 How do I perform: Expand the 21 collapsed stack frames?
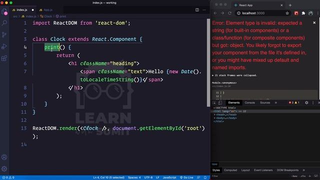tap(234, 75)
